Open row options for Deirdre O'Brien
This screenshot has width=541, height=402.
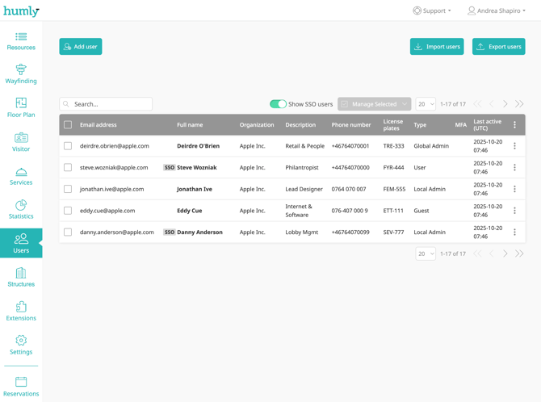pyautogui.click(x=514, y=146)
